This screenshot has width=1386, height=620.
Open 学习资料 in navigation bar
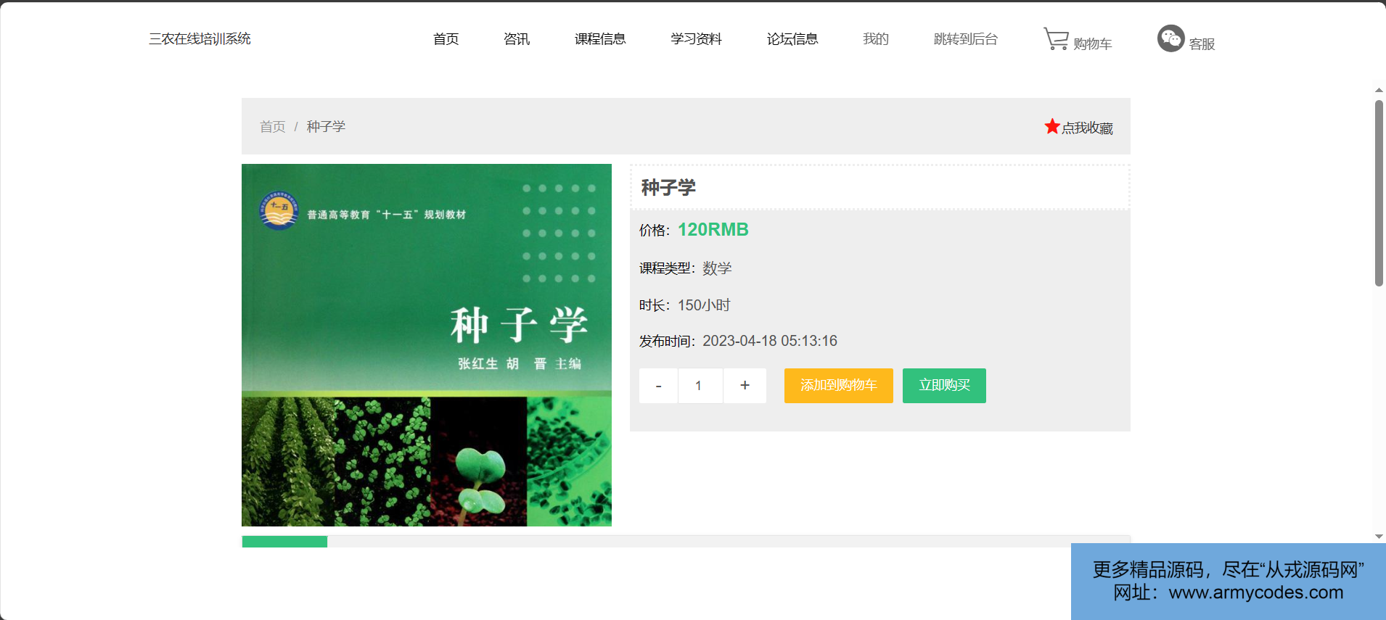[696, 39]
